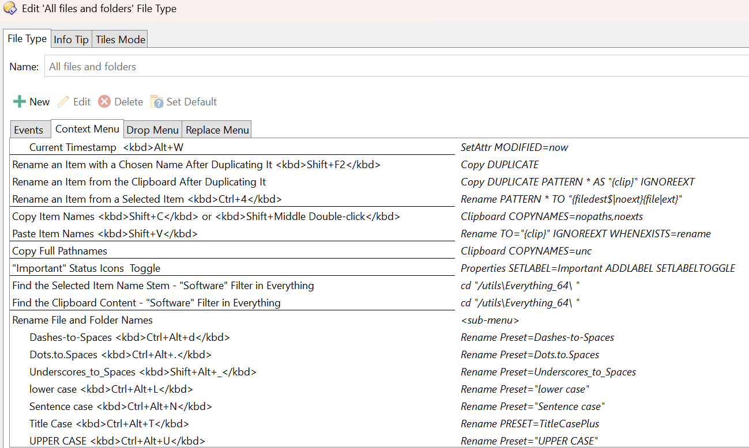
Task: Select the Context Menu tab
Action: click(87, 128)
